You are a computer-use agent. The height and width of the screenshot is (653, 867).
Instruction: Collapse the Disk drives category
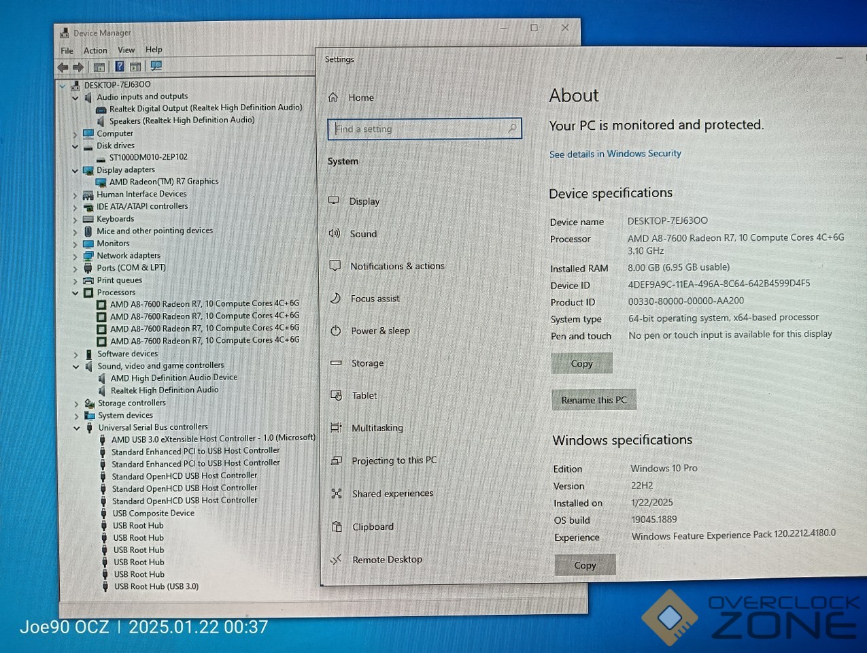pos(75,146)
